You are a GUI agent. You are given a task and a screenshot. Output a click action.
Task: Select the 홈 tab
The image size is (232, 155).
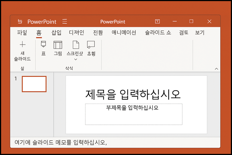click(39, 32)
